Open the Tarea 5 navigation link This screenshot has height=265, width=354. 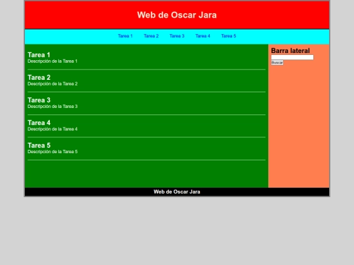(x=229, y=36)
